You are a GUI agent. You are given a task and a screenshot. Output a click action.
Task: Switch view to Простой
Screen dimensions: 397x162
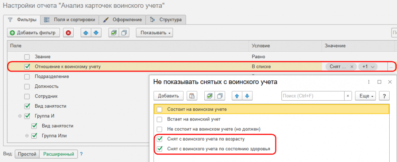tap(27, 154)
